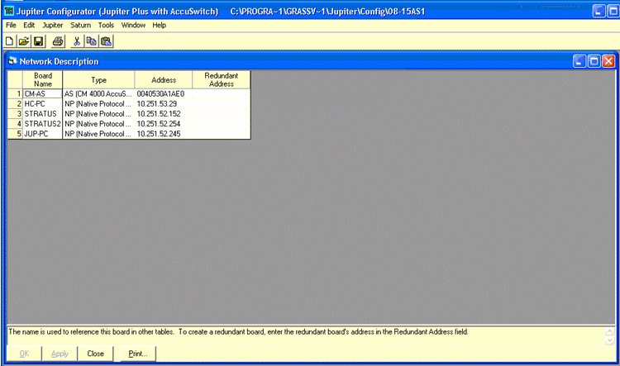Viewport: 620px width, 366px height.
Task: Open the Window menu
Action: (133, 26)
